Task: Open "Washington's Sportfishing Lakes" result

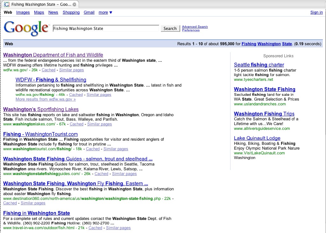Action: (x=41, y=109)
